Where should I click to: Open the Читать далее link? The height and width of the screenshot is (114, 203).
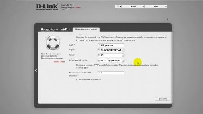59,62
